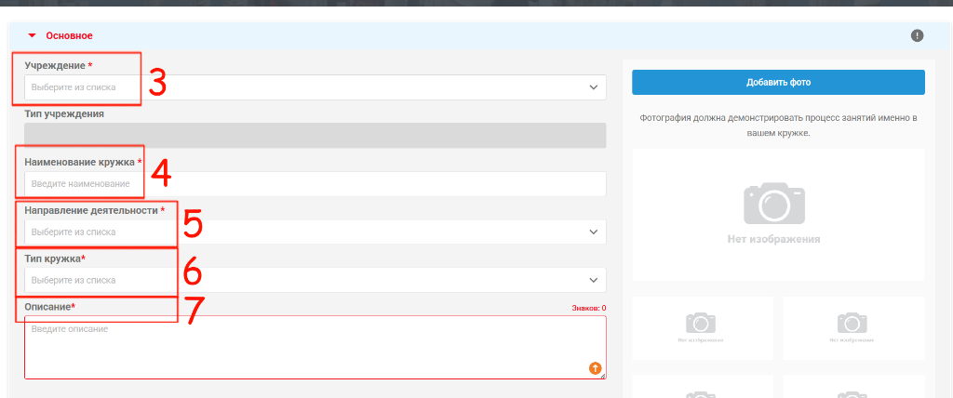This screenshot has height=398, width=953.
Task: Click inside the Описание text area
Action: click(x=315, y=347)
